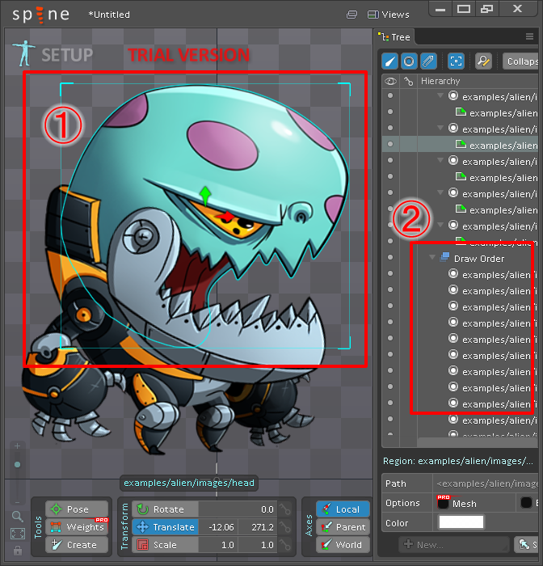The image size is (543, 566).
Task: Toggle the attachments paperclip filter icon
Action: point(428,61)
